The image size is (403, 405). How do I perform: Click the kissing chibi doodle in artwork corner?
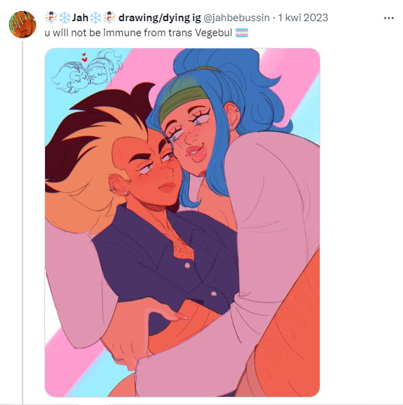(87, 71)
